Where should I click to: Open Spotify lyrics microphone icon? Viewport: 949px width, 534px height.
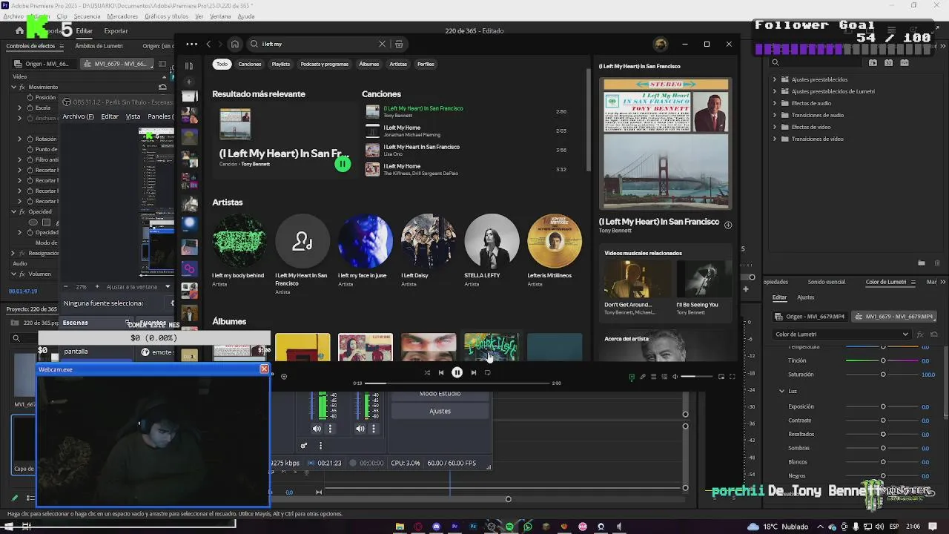tap(643, 377)
